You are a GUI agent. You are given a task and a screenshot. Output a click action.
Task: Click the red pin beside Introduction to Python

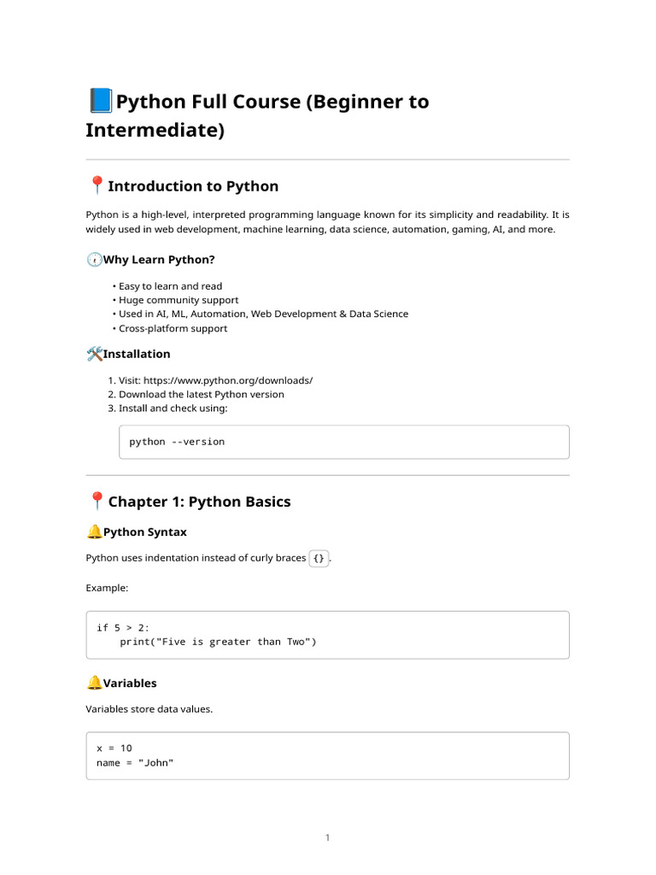[96, 185]
